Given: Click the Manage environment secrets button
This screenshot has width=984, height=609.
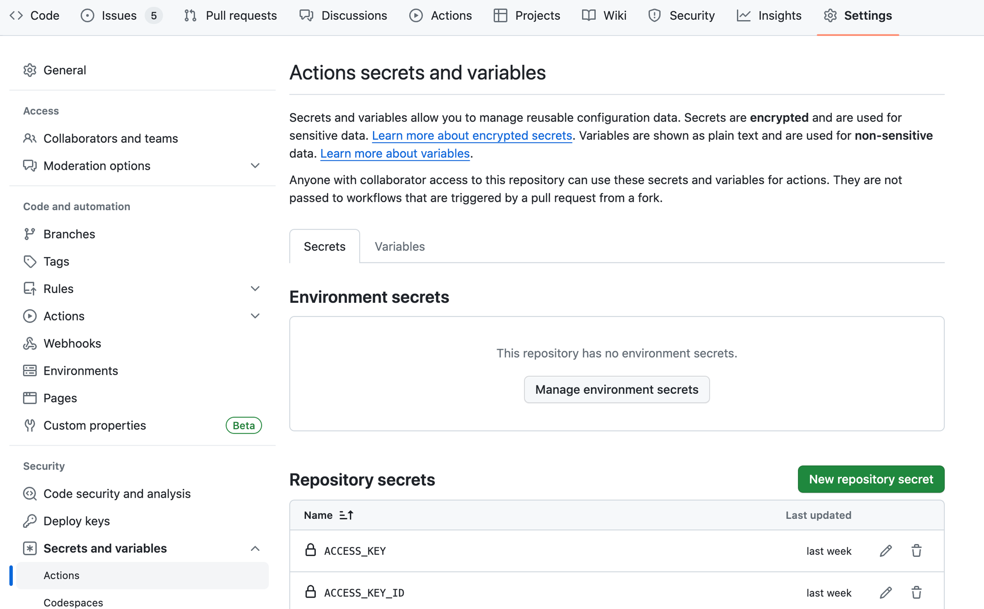Looking at the screenshot, I should pyautogui.click(x=616, y=390).
